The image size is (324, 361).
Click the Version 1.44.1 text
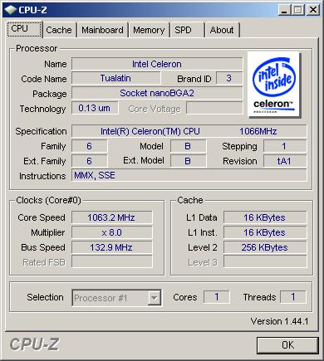pyautogui.click(x=279, y=321)
